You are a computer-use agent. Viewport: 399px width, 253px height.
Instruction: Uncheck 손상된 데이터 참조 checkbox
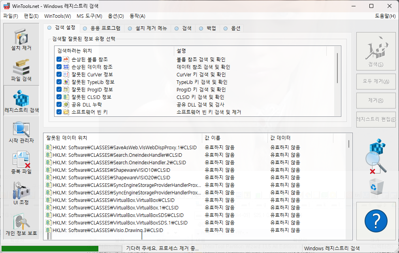(59, 67)
